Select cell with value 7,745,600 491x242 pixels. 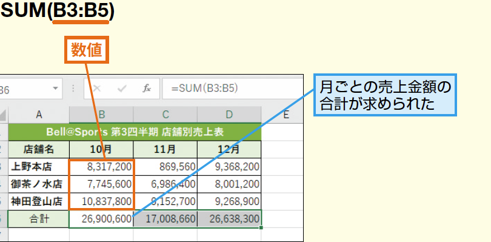(x=101, y=184)
